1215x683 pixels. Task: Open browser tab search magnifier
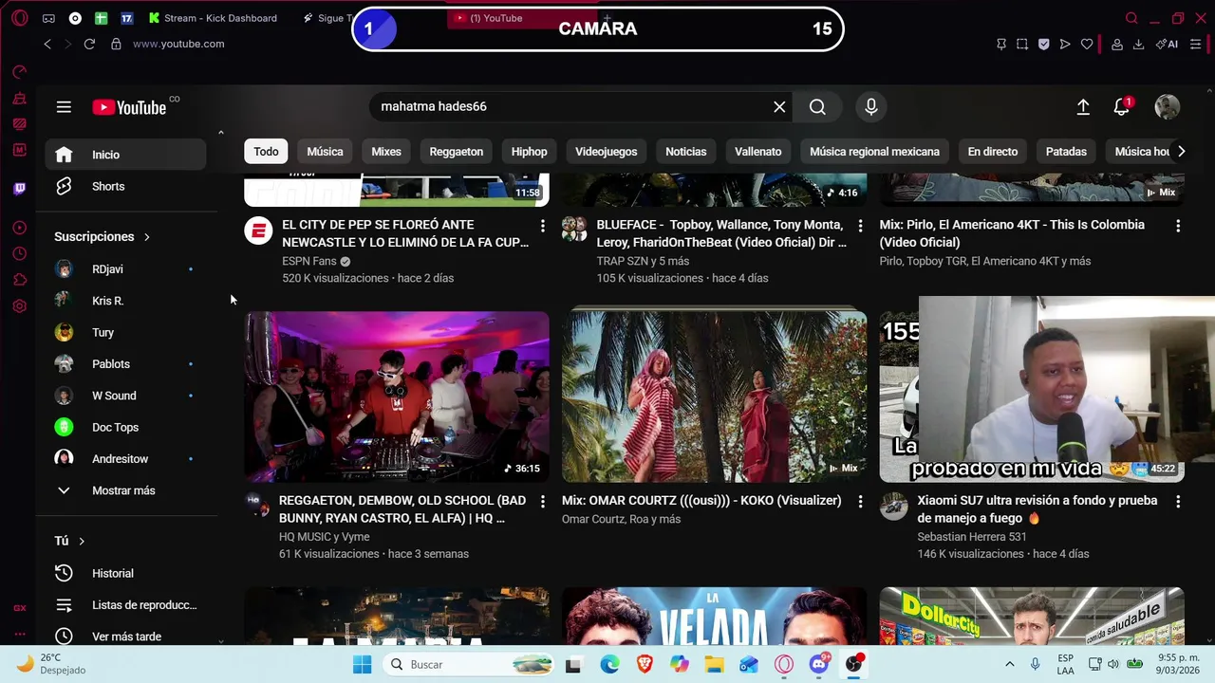(1131, 18)
